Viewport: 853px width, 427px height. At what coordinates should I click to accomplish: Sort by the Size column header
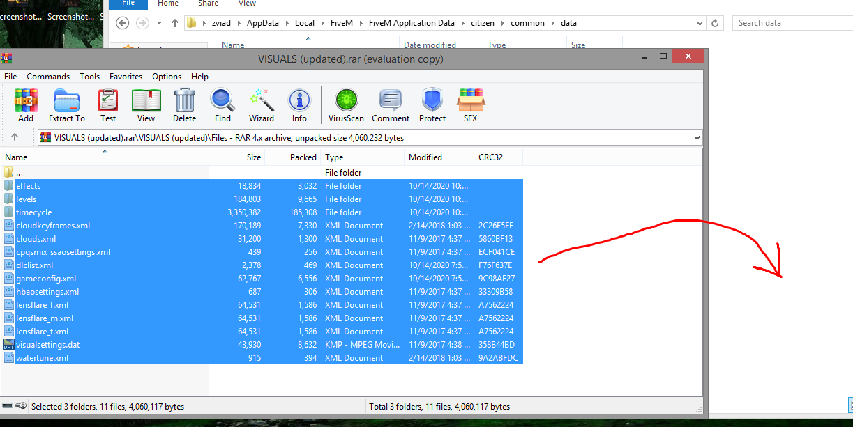pos(237,157)
